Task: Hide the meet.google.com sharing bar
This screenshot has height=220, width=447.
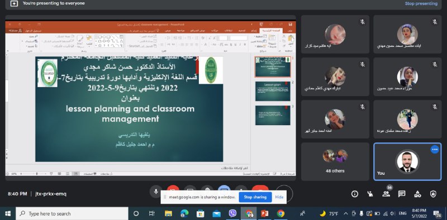Action: point(279,197)
